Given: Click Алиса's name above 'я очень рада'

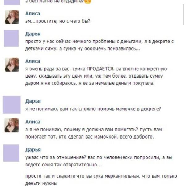Looking at the screenshot, I should (x=33, y=61).
